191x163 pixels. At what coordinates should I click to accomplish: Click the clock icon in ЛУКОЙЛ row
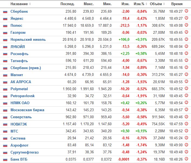[x=186, y=46]
